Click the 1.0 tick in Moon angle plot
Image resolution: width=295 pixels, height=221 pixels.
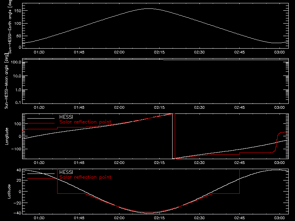[x=18, y=90]
